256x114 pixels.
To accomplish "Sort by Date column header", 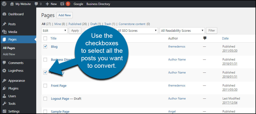I will pyautogui.click(x=225, y=38).
